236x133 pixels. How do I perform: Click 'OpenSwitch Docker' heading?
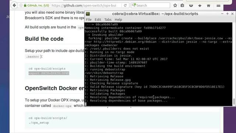pos(55,88)
